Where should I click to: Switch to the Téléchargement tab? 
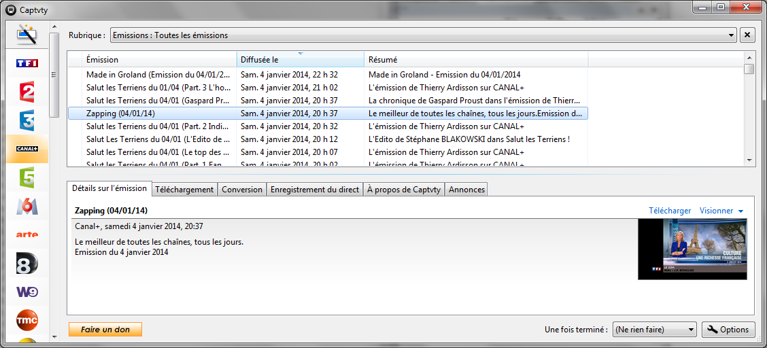click(184, 190)
